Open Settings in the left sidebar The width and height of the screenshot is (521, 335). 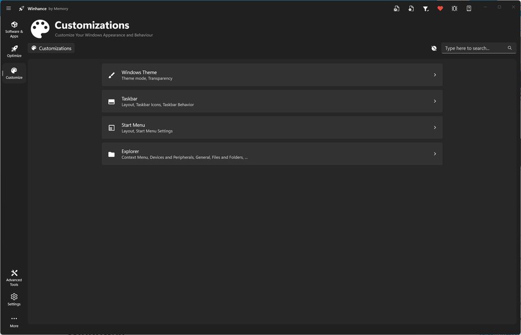(x=14, y=299)
